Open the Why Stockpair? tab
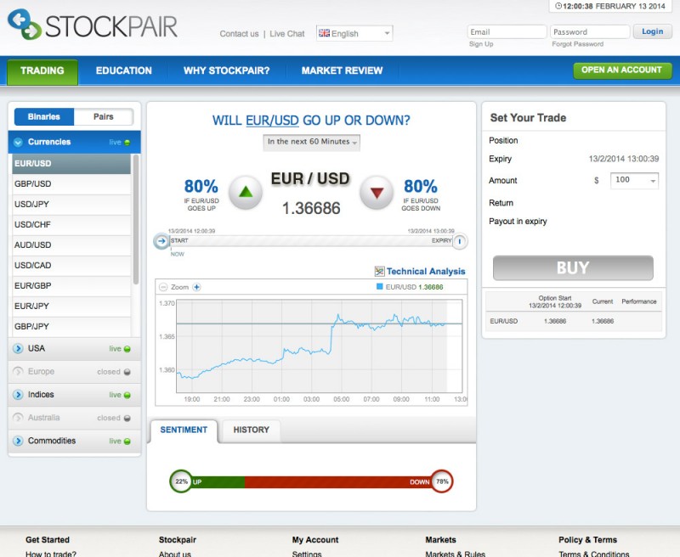This screenshot has height=557, width=680. pos(226,70)
